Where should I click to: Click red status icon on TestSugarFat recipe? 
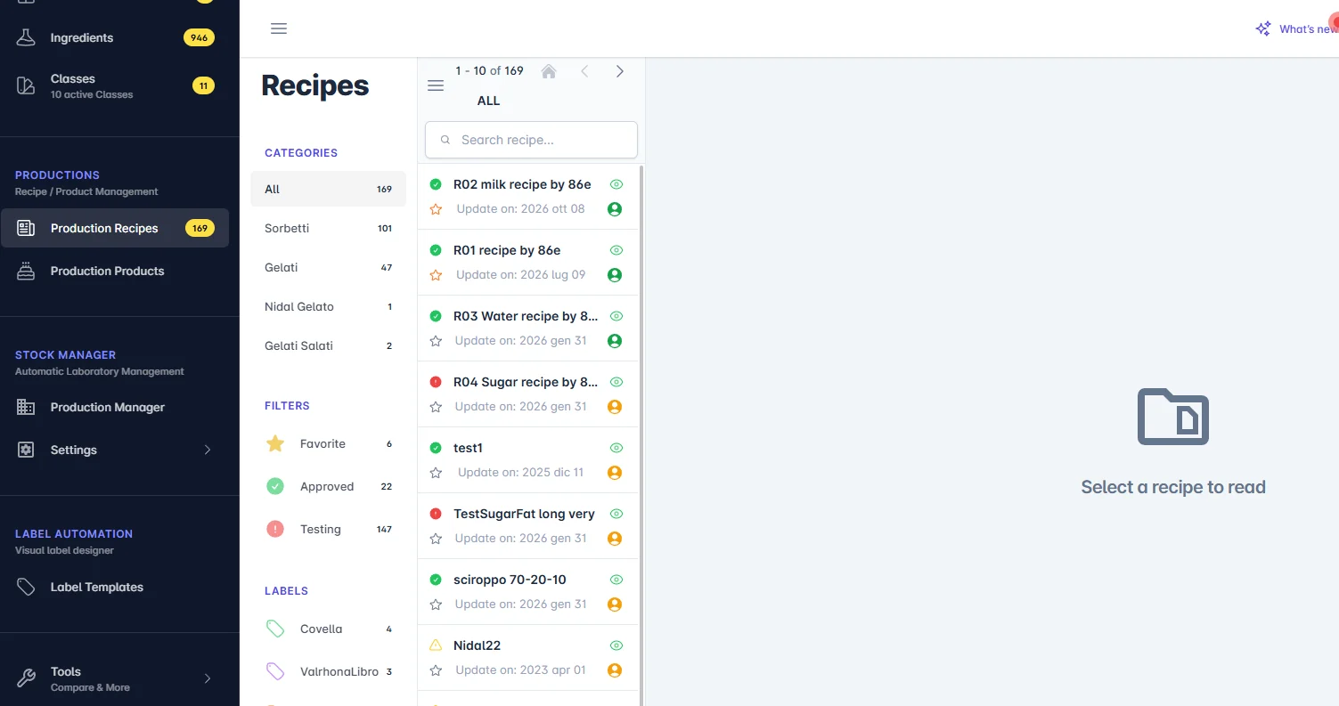[x=436, y=514]
